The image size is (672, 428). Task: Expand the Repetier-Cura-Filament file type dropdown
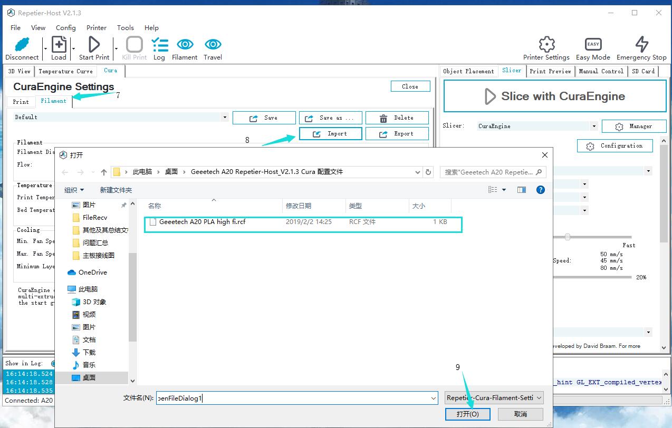pos(494,398)
